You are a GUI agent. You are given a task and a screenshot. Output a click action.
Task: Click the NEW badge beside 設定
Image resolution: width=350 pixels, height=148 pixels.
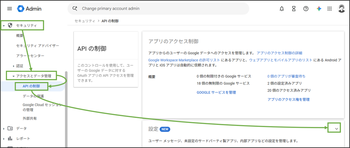point(165,129)
